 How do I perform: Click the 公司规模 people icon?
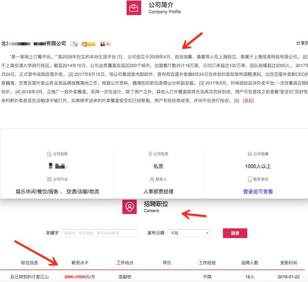[x=250, y=154]
